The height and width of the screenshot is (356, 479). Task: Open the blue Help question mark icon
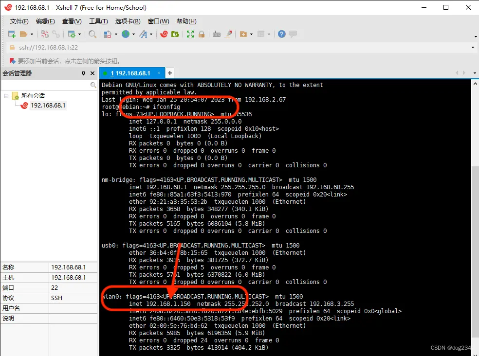click(281, 34)
